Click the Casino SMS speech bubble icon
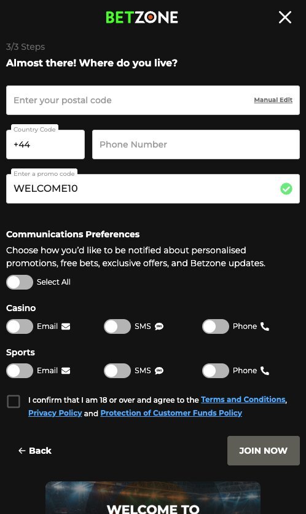Screen dimensions: 306x514 click(x=159, y=326)
